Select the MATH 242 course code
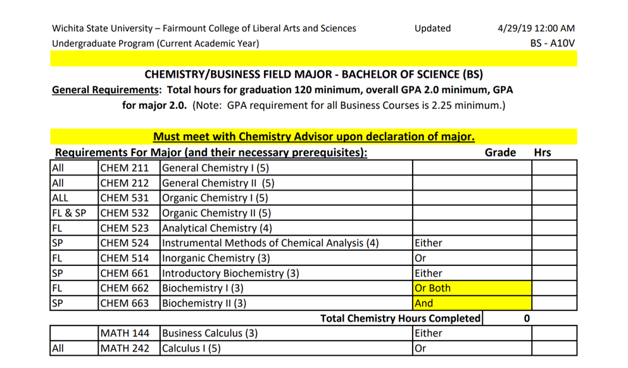 point(125,348)
